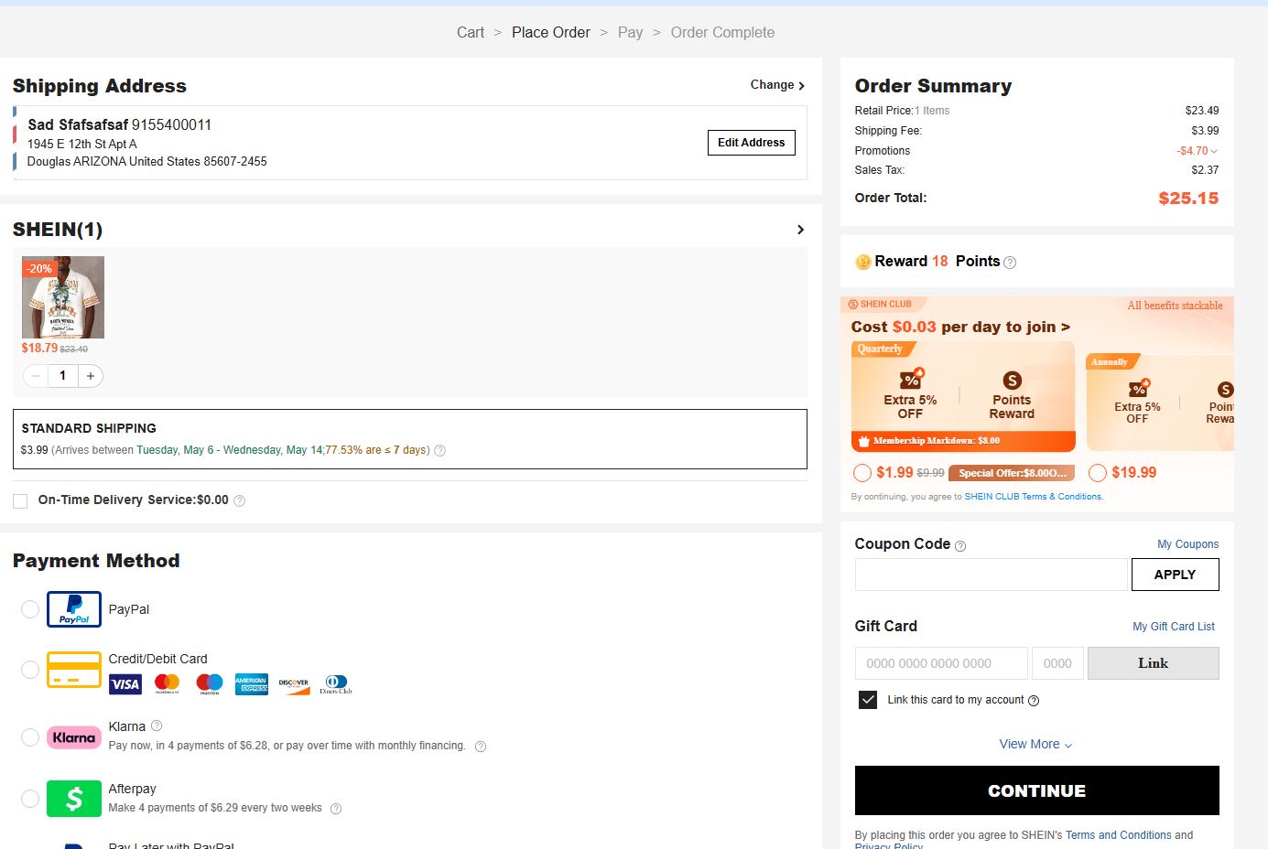Viewport: 1268px width, 849px height.
Task: Open SHEIN CLUB Terms & Conditions link
Action: (x=1033, y=497)
